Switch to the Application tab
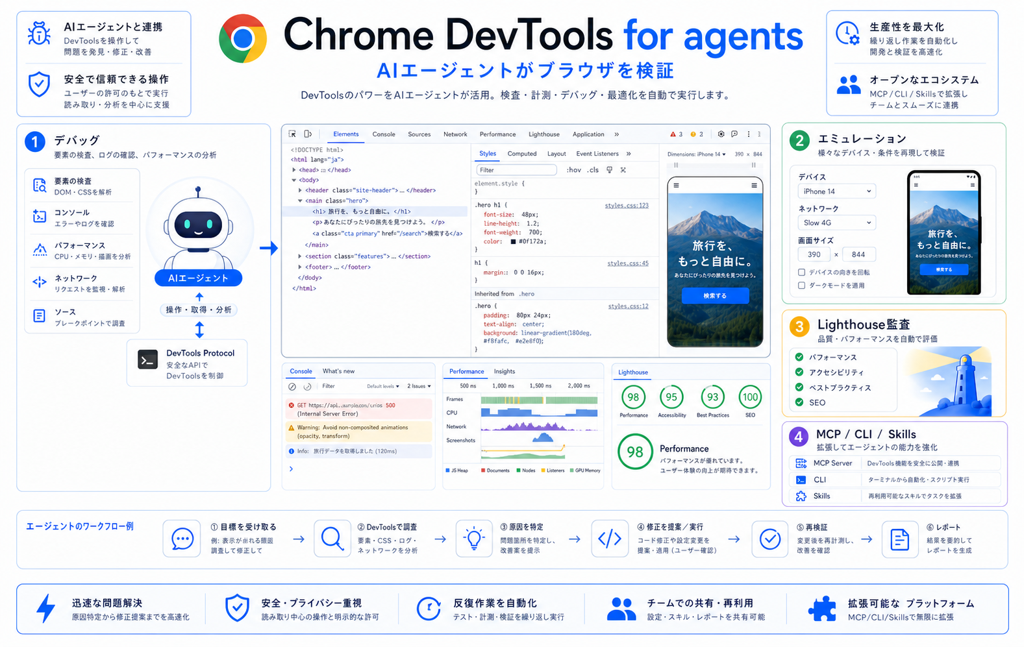 (588, 134)
